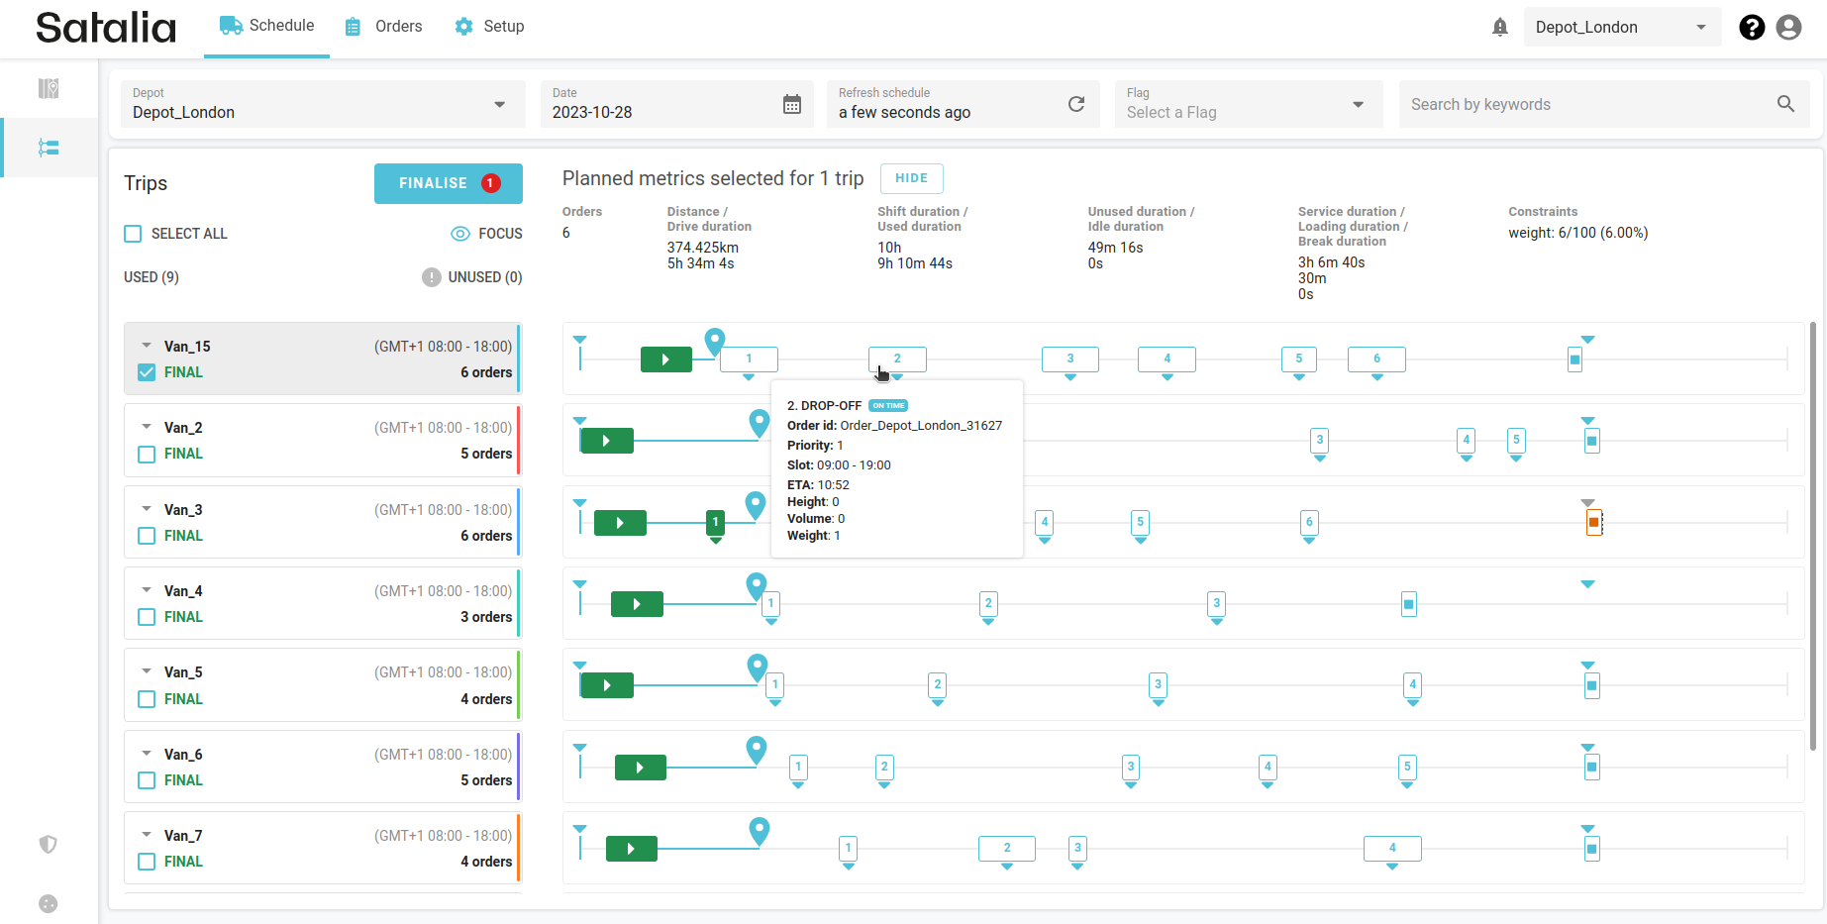Select stop 4 on Van_15 timeline
This screenshot has height=924, width=1827.
1167,359
